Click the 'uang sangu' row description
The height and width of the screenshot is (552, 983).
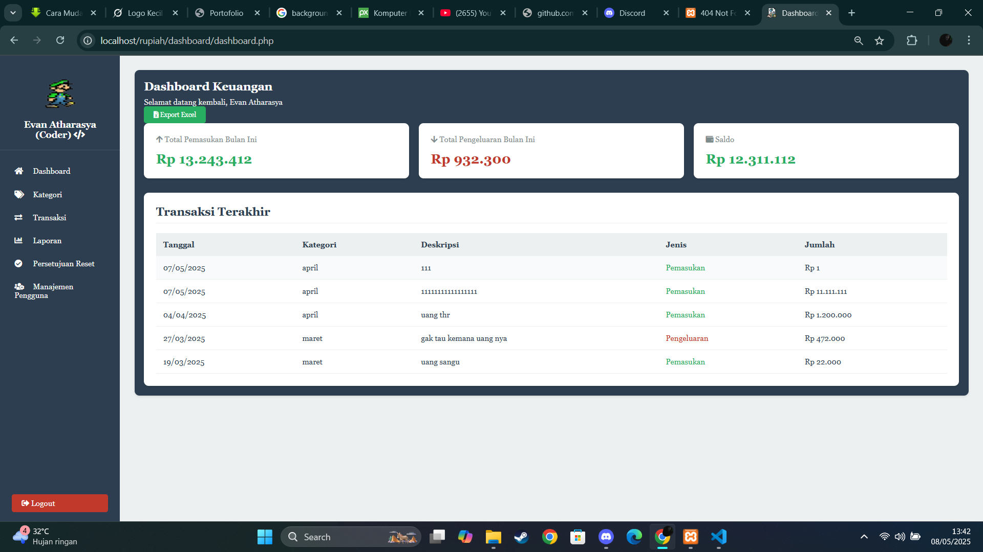(x=440, y=362)
